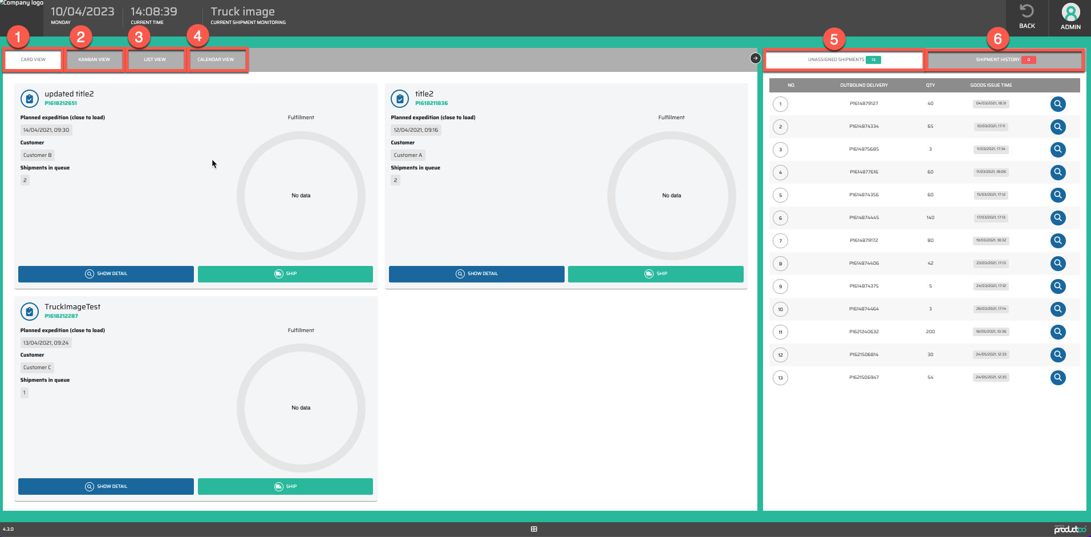1091x537 pixels.
Task: Click magnifier icon for delivery P1614879127
Action: (x=1057, y=104)
